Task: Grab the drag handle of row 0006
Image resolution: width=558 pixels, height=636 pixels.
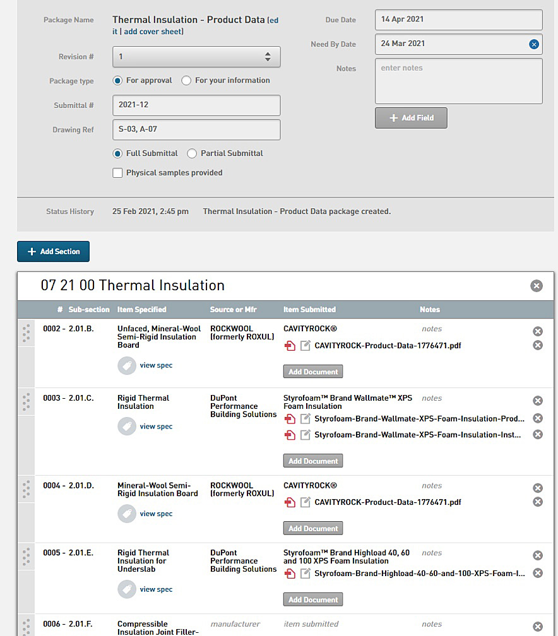Action: click(27, 627)
